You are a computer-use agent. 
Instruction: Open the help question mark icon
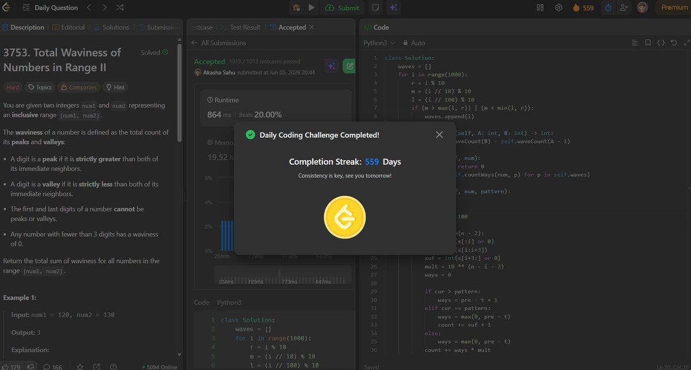coord(113,367)
